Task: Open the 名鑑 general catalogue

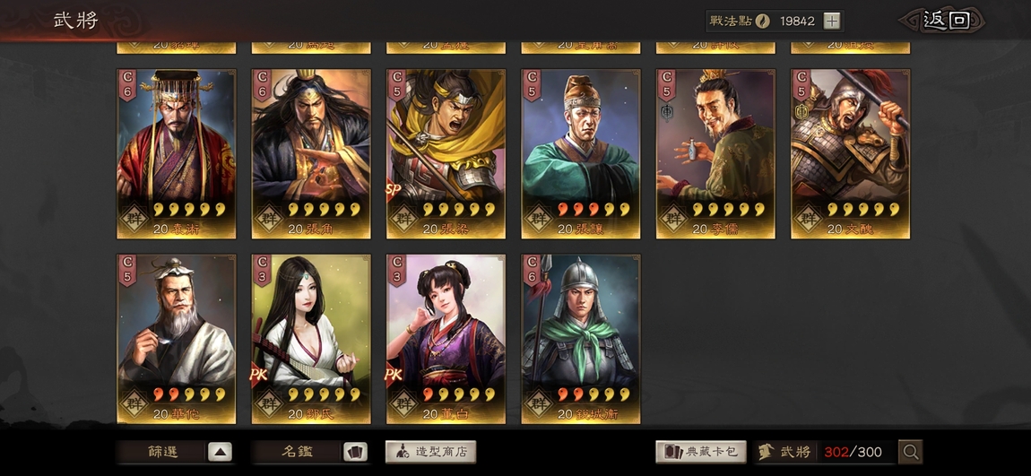Action: click(x=297, y=452)
